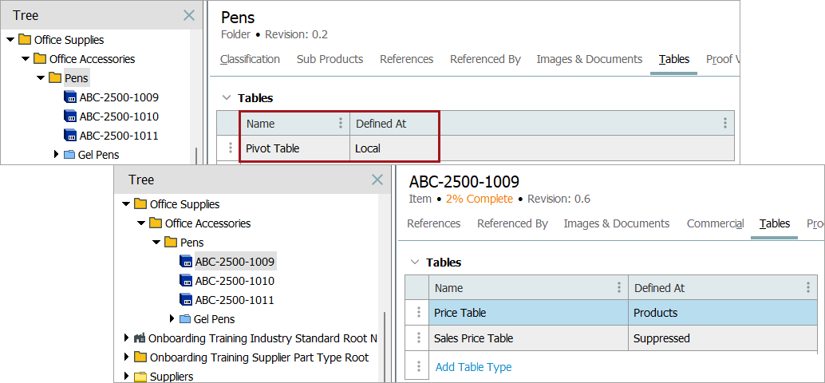Click the ABC-2500-1010 item icon in the ABC-2500-1009 window tree

186,281
